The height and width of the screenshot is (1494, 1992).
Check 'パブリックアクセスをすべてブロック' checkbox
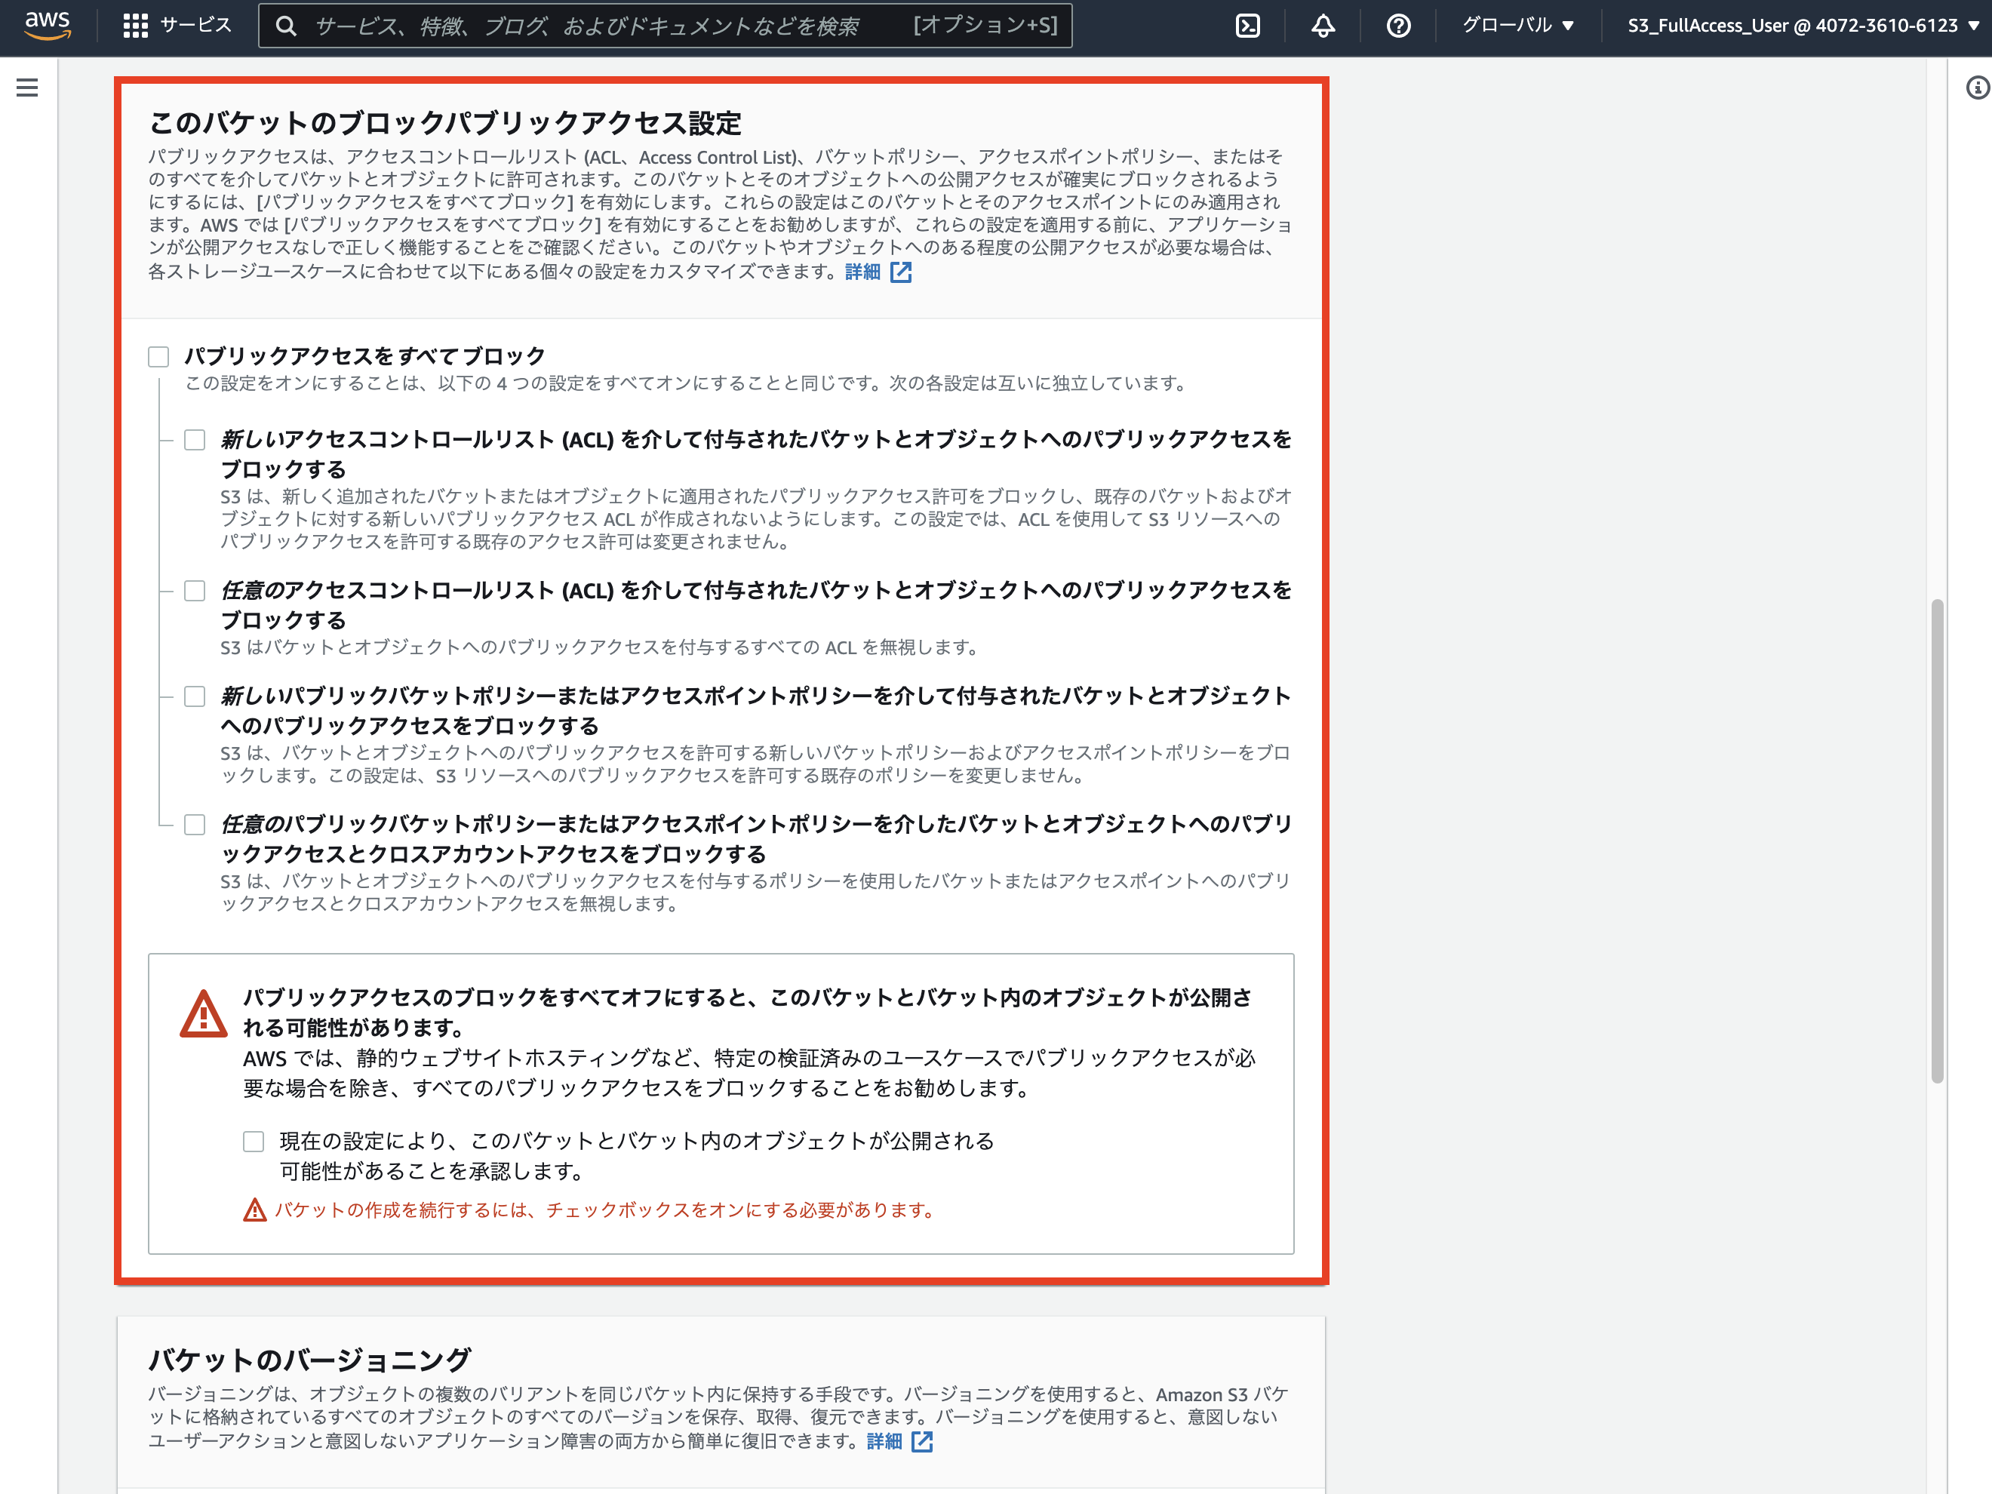158,357
